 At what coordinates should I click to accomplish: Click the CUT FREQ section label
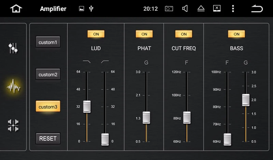[x=184, y=48]
